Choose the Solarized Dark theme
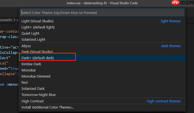The height and width of the screenshot is (113, 194). pos(33,89)
